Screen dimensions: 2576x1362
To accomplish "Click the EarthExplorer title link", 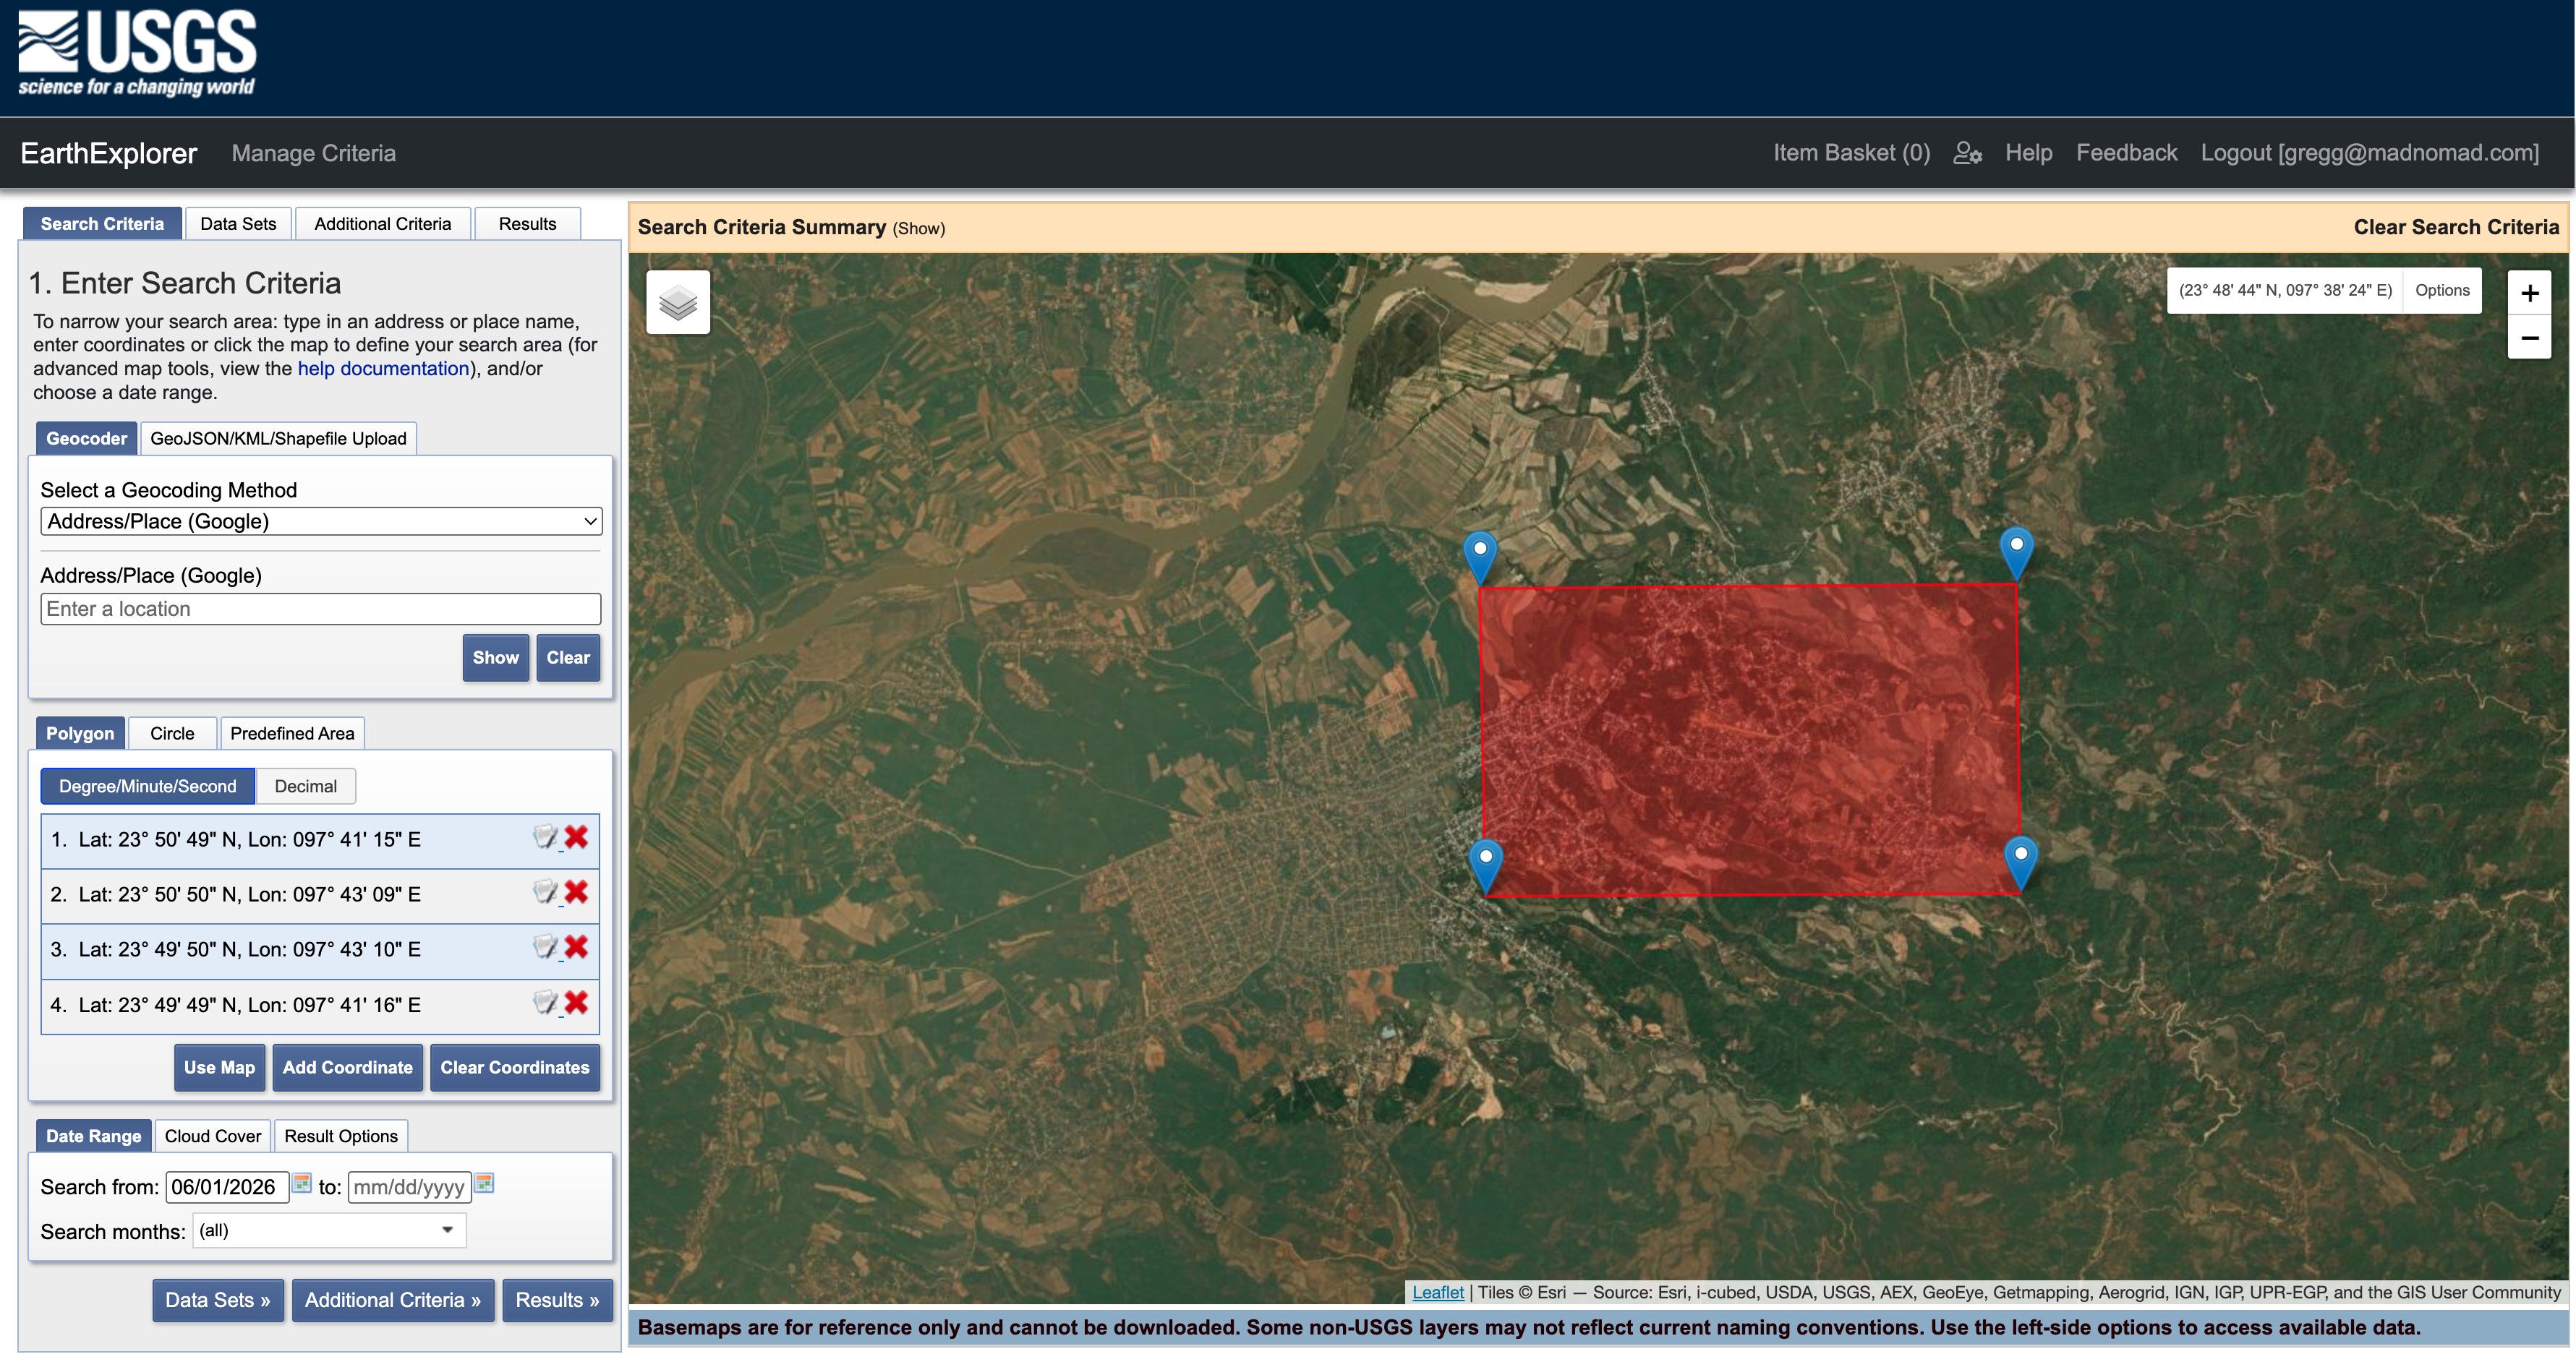I will pos(109,154).
